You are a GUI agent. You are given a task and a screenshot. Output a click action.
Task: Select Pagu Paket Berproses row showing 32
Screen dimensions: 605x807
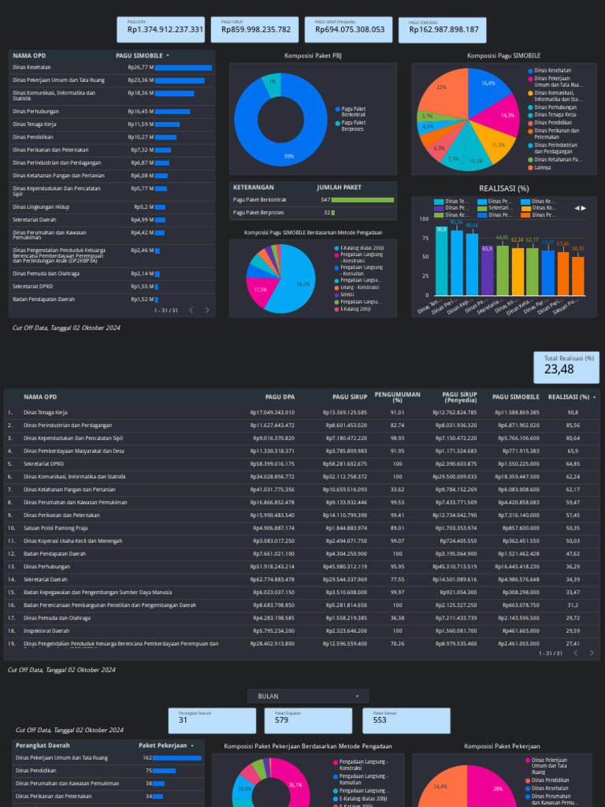[x=314, y=213]
